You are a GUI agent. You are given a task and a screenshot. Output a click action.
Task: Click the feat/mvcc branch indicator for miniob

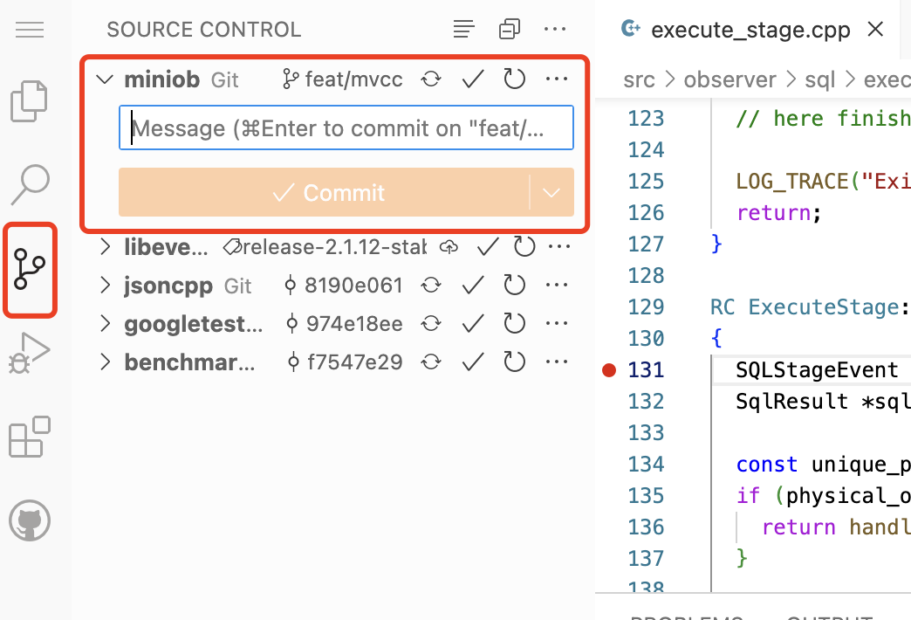[x=343, y=79]
